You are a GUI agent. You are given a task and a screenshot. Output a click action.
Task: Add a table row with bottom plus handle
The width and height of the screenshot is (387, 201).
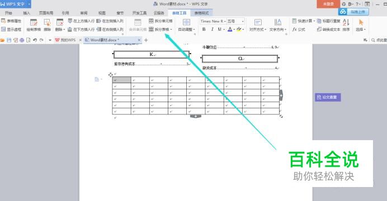[x=196, y=116]
